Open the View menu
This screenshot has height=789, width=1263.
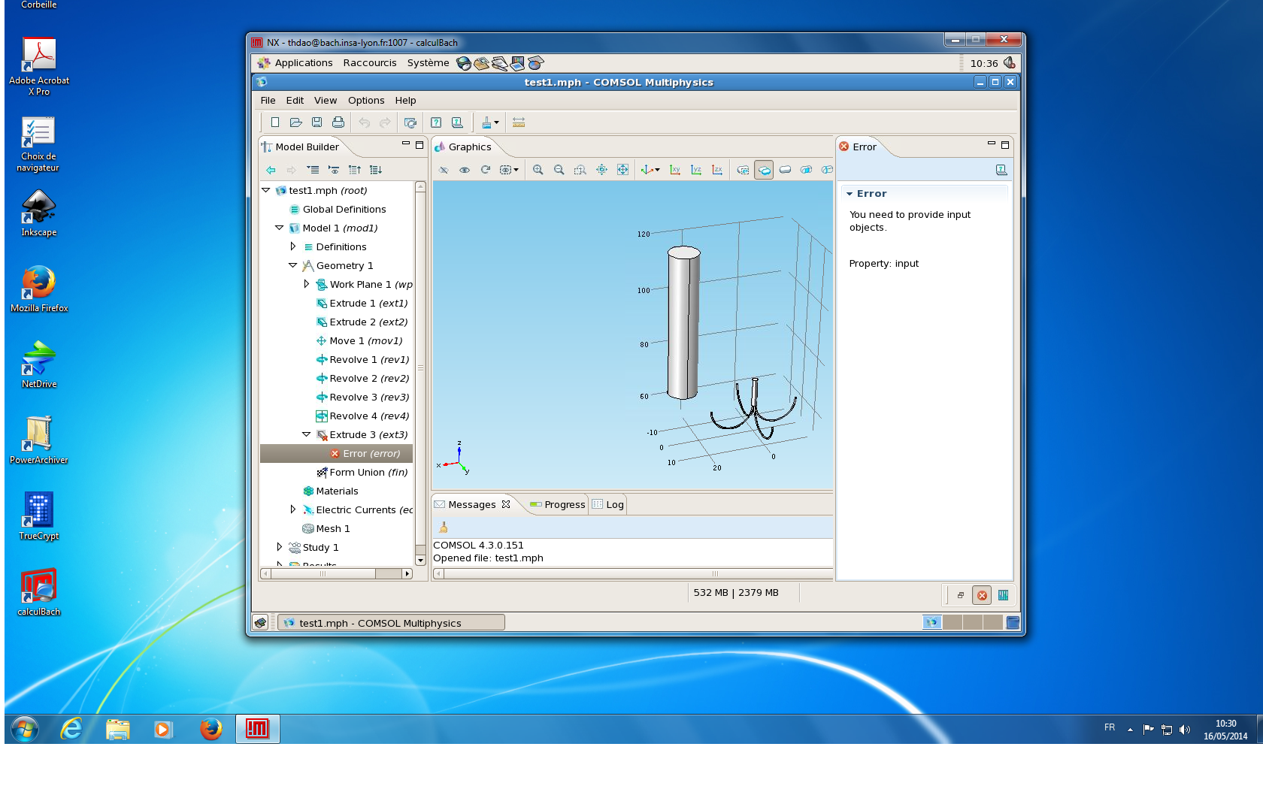[x=326, y=100]
